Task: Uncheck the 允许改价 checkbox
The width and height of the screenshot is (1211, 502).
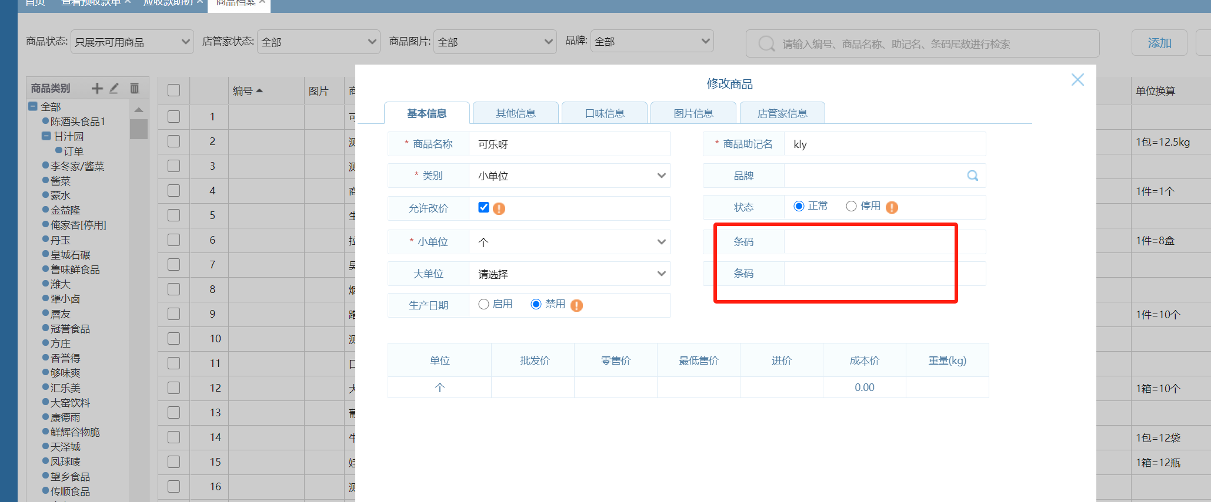Action: pos(483,207)
